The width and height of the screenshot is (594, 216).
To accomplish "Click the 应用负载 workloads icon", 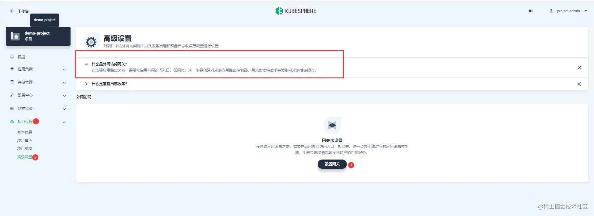I will click(12, 69).
